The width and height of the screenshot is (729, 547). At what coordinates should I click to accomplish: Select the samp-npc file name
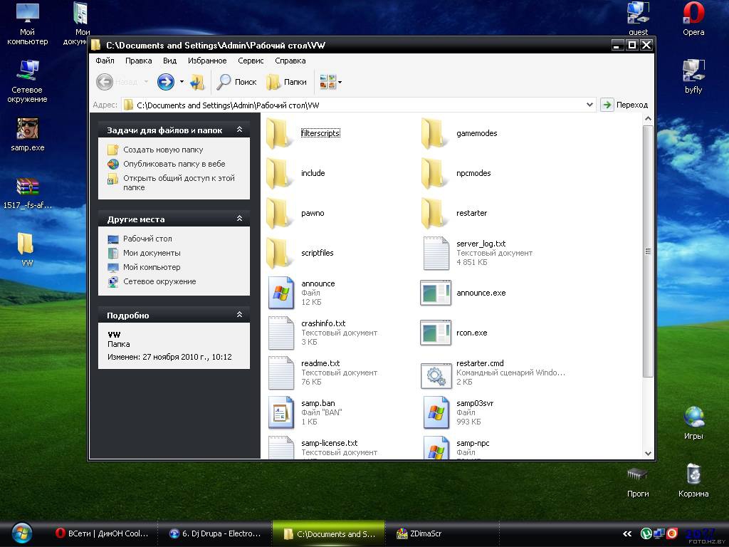[473, 443]
